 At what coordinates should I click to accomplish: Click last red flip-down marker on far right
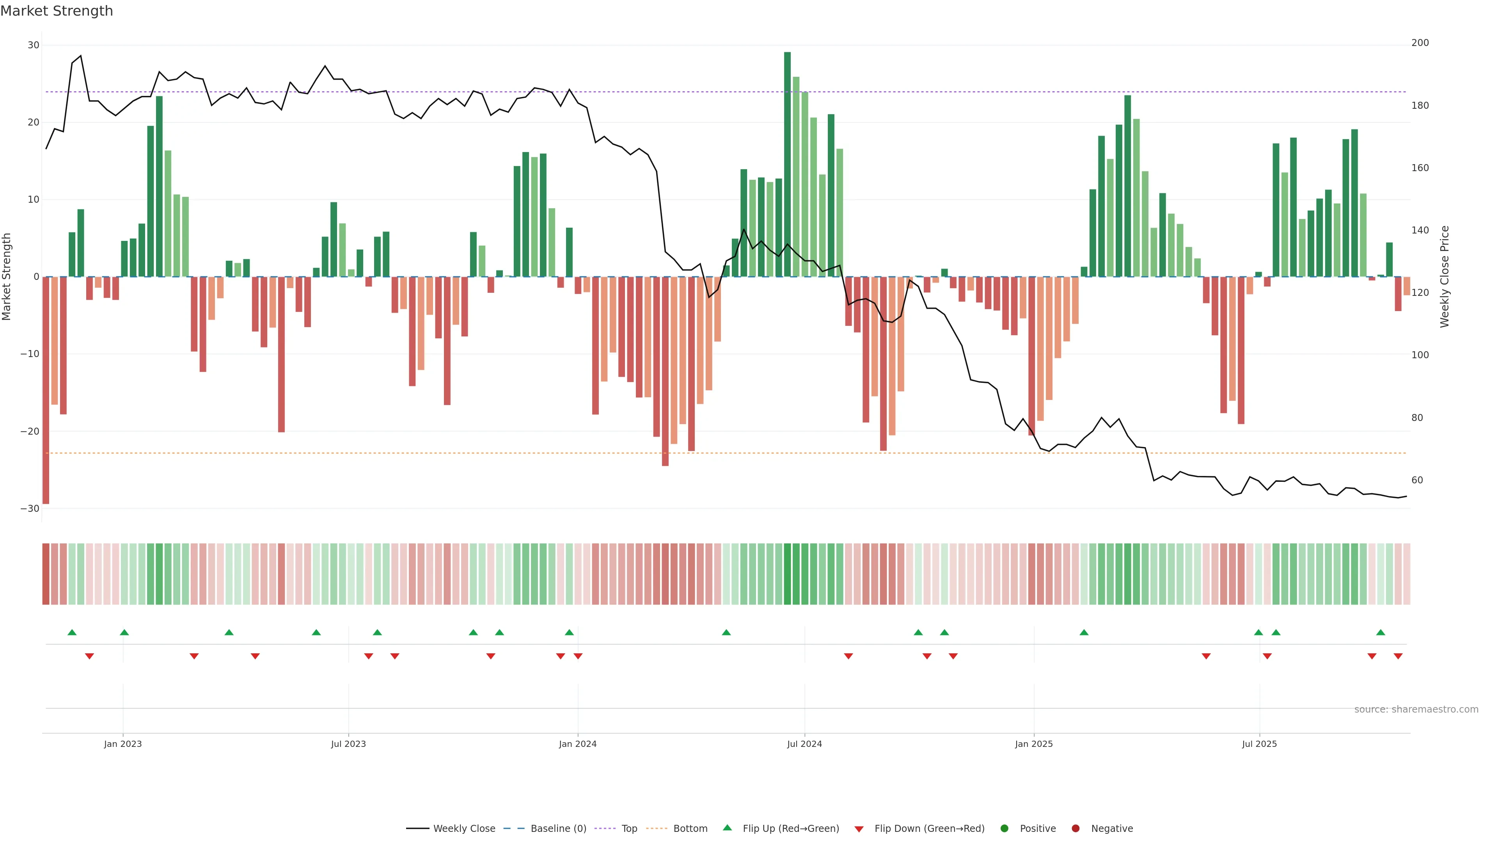(x=1398, y=656)
